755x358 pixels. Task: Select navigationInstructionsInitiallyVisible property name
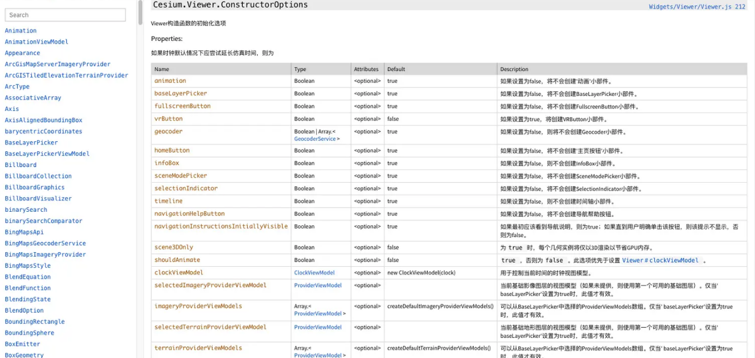(221, 227)
